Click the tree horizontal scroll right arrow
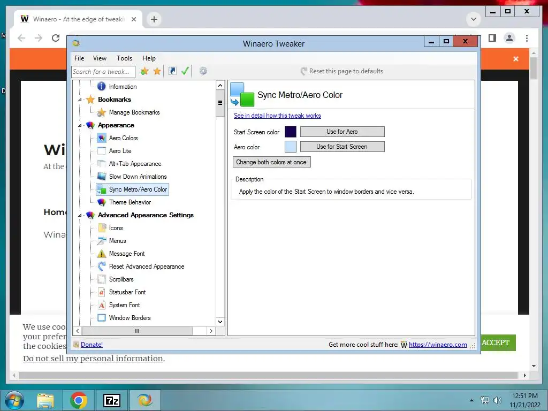Screen dimensions: 548x411 point(211,331)
